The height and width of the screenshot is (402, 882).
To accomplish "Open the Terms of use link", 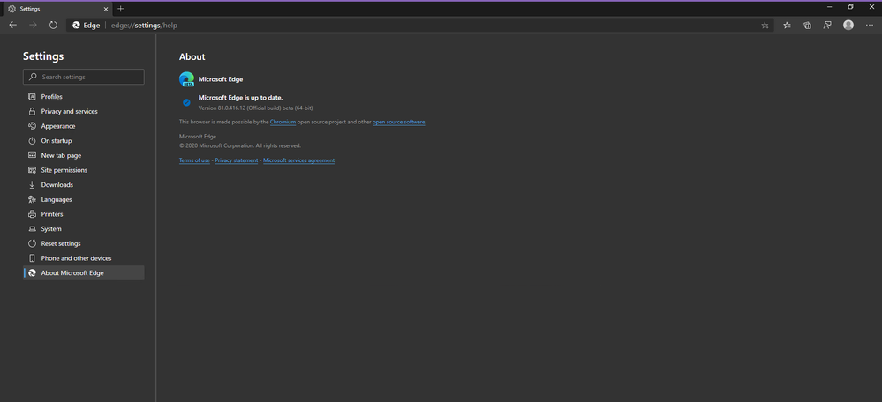I will pos(194,160).
